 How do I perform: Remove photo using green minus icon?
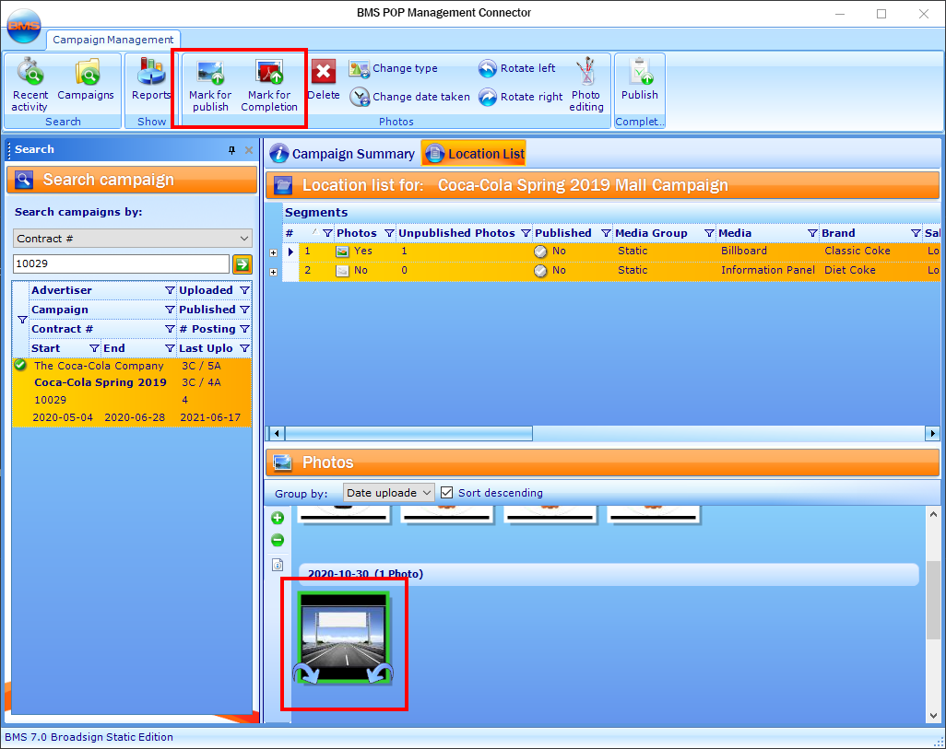pyautogui.click(x=278, y=541)
